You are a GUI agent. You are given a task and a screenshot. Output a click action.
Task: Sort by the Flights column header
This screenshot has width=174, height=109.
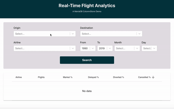click(x=41, y=77)
